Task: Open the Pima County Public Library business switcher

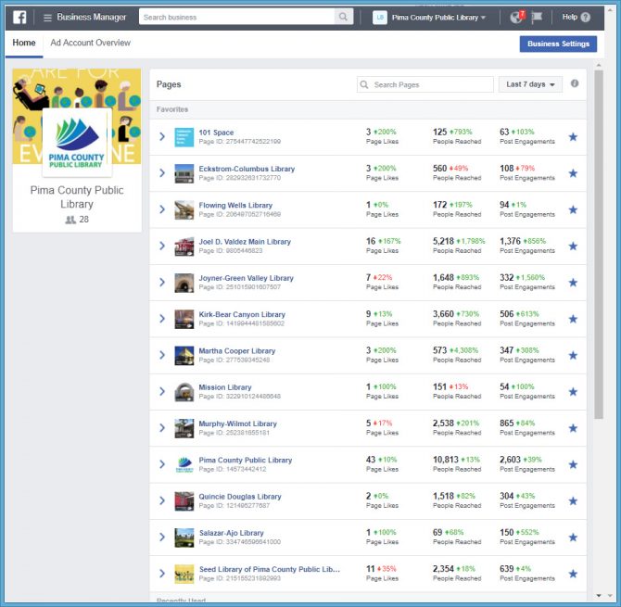Action: [429, 18]
